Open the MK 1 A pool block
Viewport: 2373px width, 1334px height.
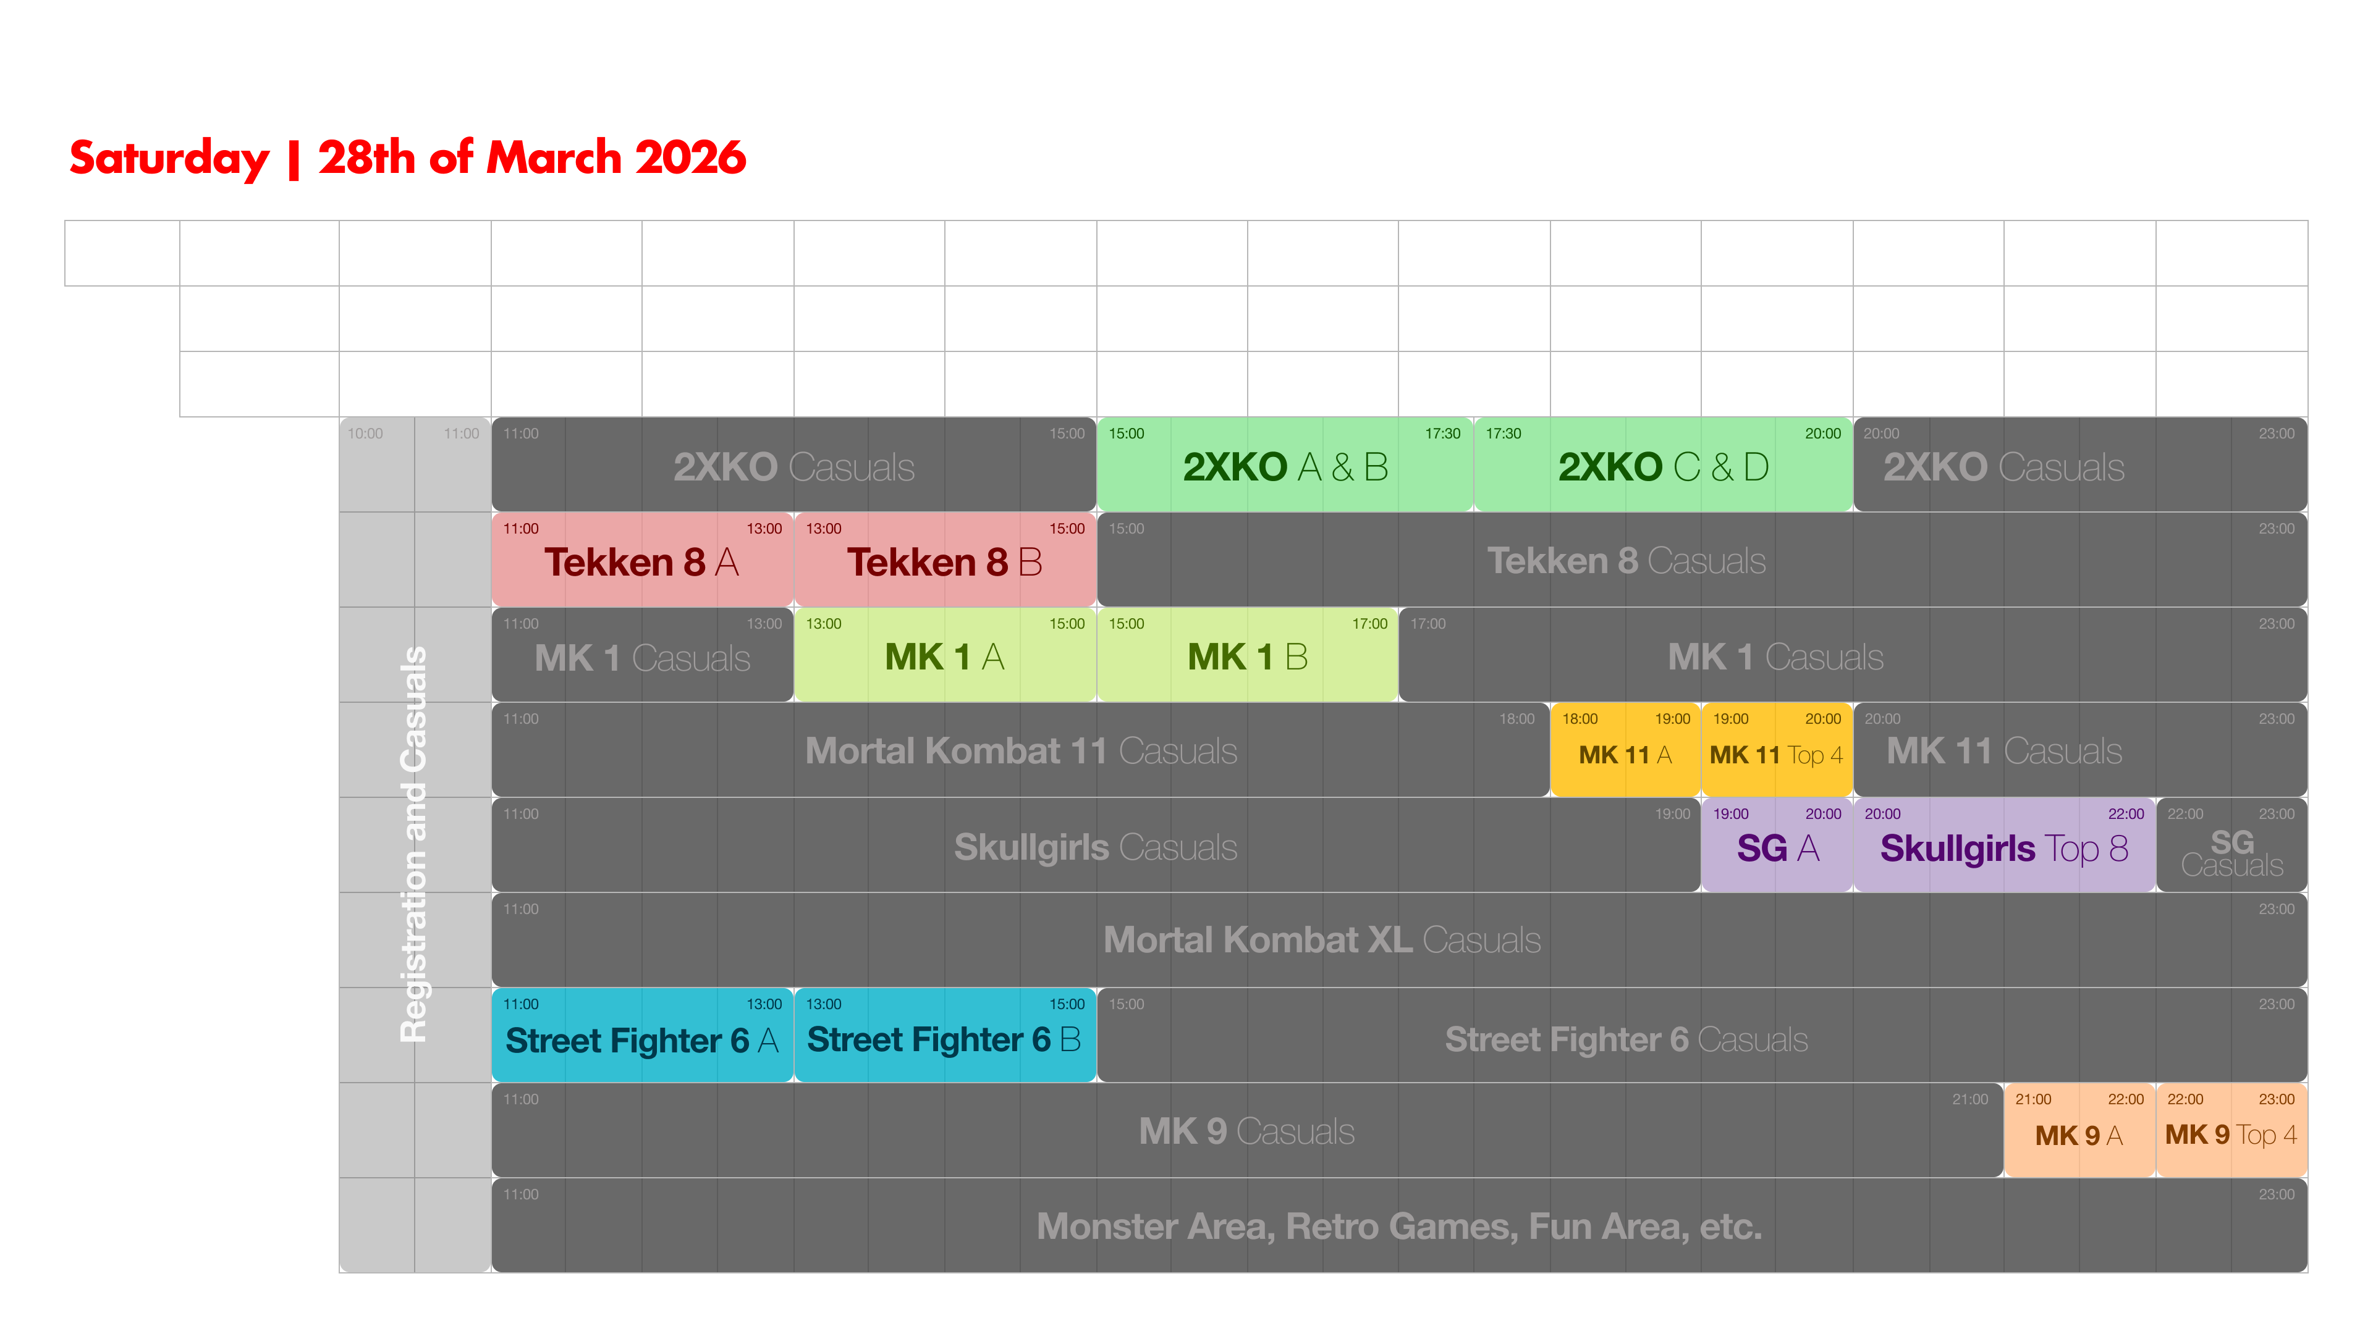[944, 657]
